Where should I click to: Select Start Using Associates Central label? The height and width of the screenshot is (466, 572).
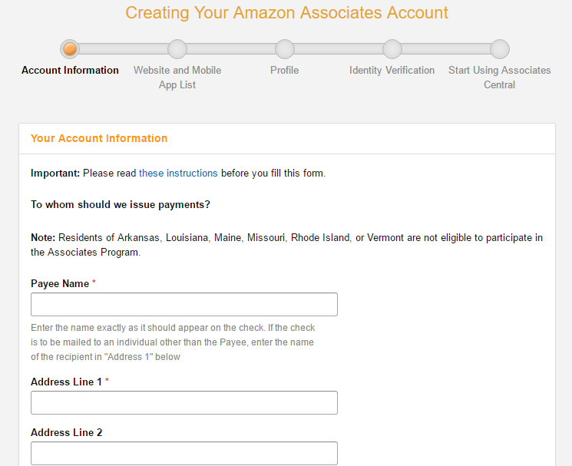(x=500, y=77)
